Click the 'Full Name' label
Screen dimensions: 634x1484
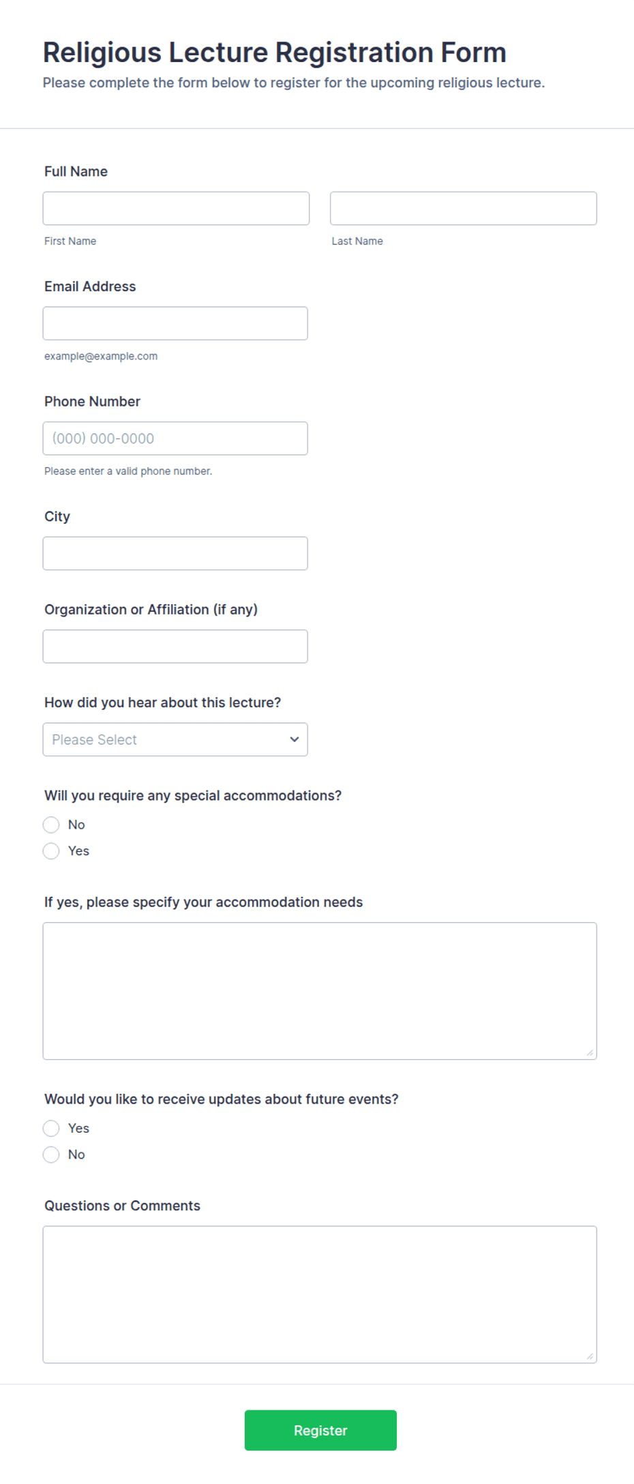(76, 171)
